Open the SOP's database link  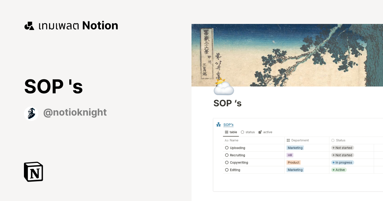point(229,124)
